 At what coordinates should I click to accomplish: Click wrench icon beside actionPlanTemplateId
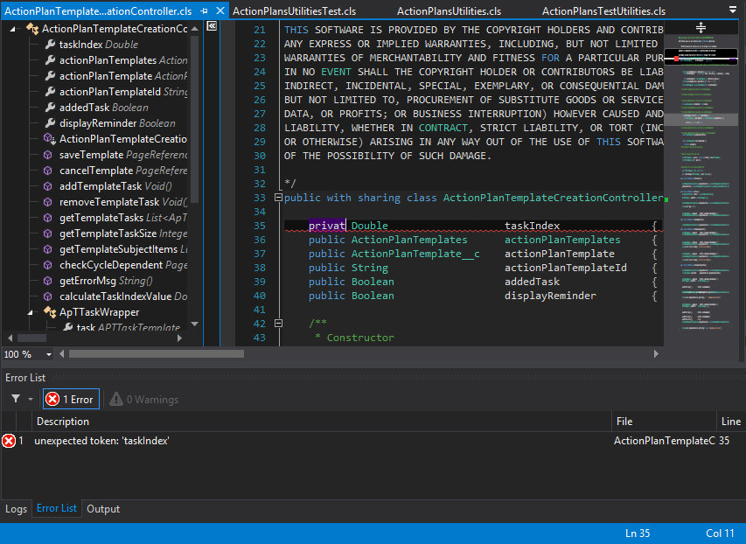(x=50, y=91)
